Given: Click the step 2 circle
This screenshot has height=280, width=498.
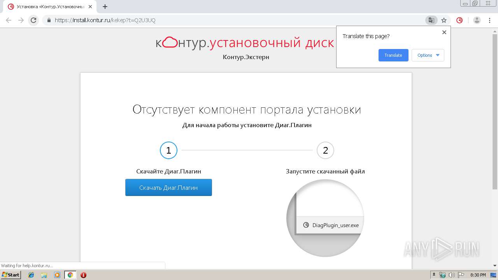Looking at the screenshot, I should pyautogui.click(x=325, y=150).
